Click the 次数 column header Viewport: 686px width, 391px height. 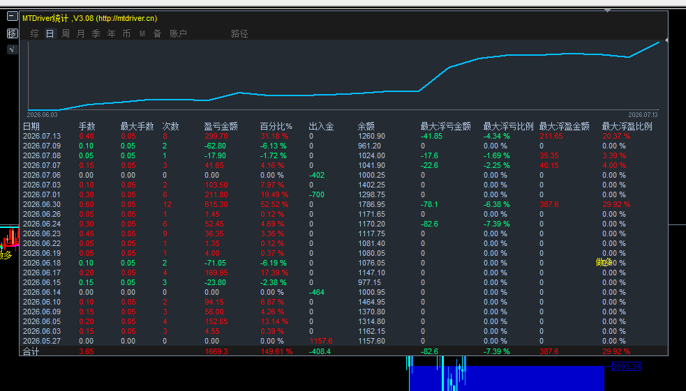pyautogui.click(x=170, y=126)
